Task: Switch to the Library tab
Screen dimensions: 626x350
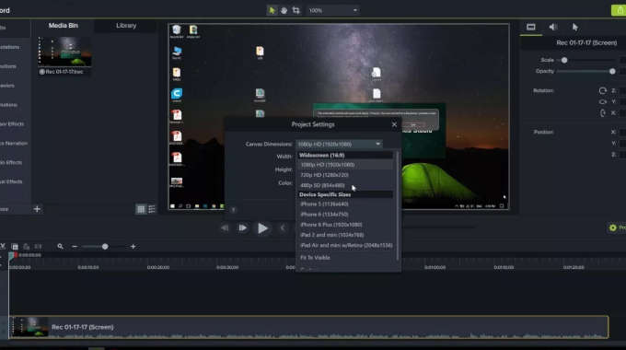Action: (x=126, y=26)
